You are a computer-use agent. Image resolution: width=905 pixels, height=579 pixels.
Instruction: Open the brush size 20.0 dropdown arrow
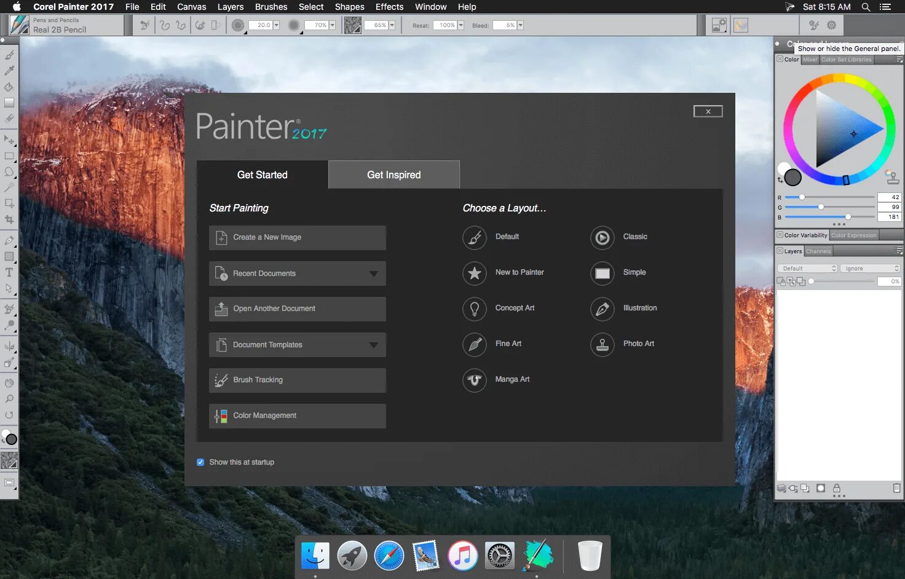[x=276, y=25]
